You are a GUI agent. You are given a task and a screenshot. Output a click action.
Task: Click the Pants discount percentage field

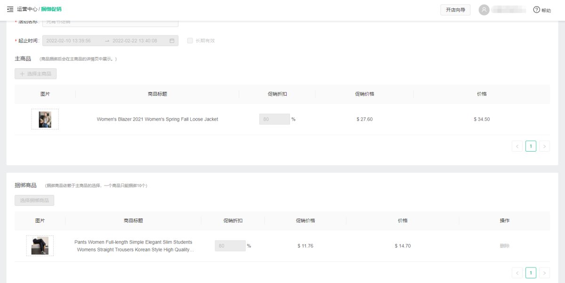tap(230, 246)
